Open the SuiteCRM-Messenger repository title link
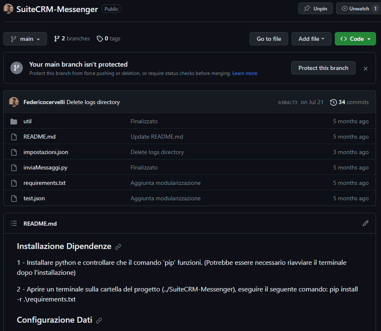381x331 pixels. click(x=57, y=9)
